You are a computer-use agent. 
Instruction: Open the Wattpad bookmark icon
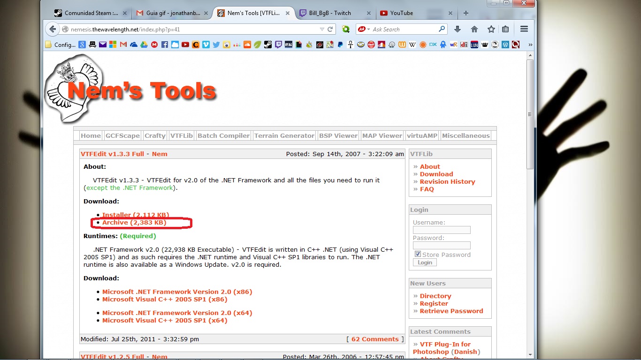[x=402, y=45]
